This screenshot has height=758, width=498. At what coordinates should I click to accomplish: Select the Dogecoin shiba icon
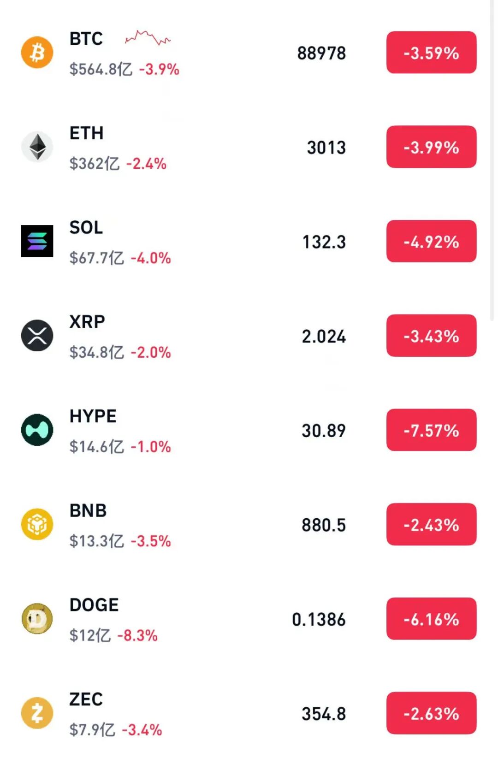(37, 619)
